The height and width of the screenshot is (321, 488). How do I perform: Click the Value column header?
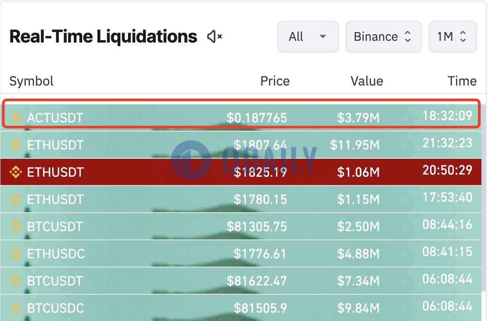point(366,81)
